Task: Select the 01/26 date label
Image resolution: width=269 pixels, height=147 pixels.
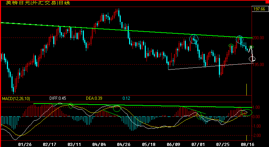Action: (24, 145)
